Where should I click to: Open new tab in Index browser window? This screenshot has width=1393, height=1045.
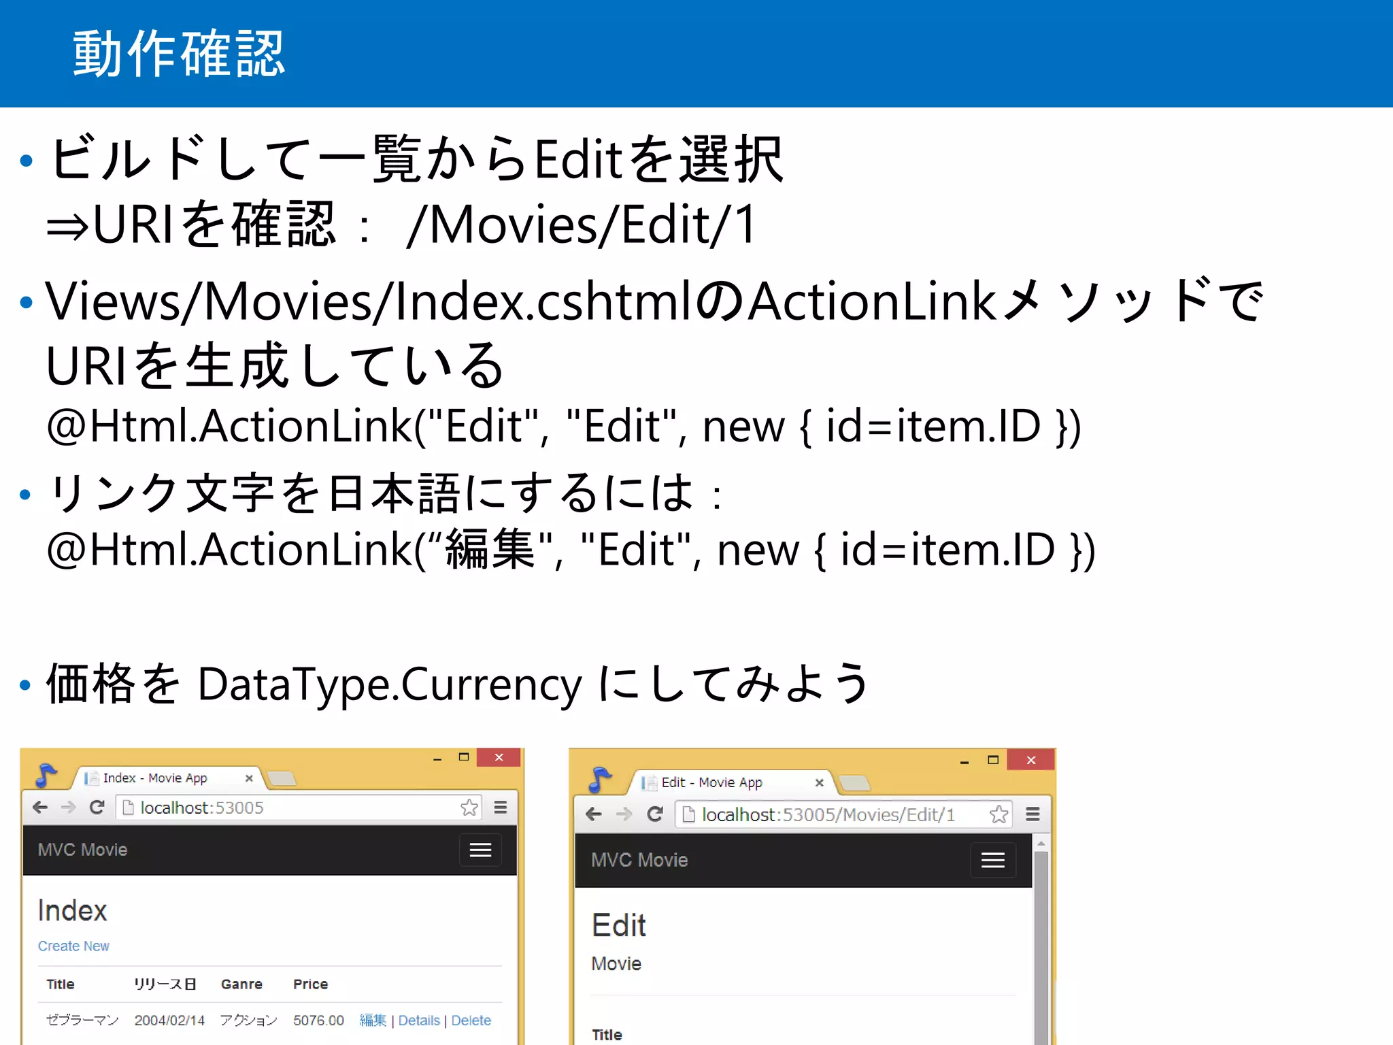(282, 778)
